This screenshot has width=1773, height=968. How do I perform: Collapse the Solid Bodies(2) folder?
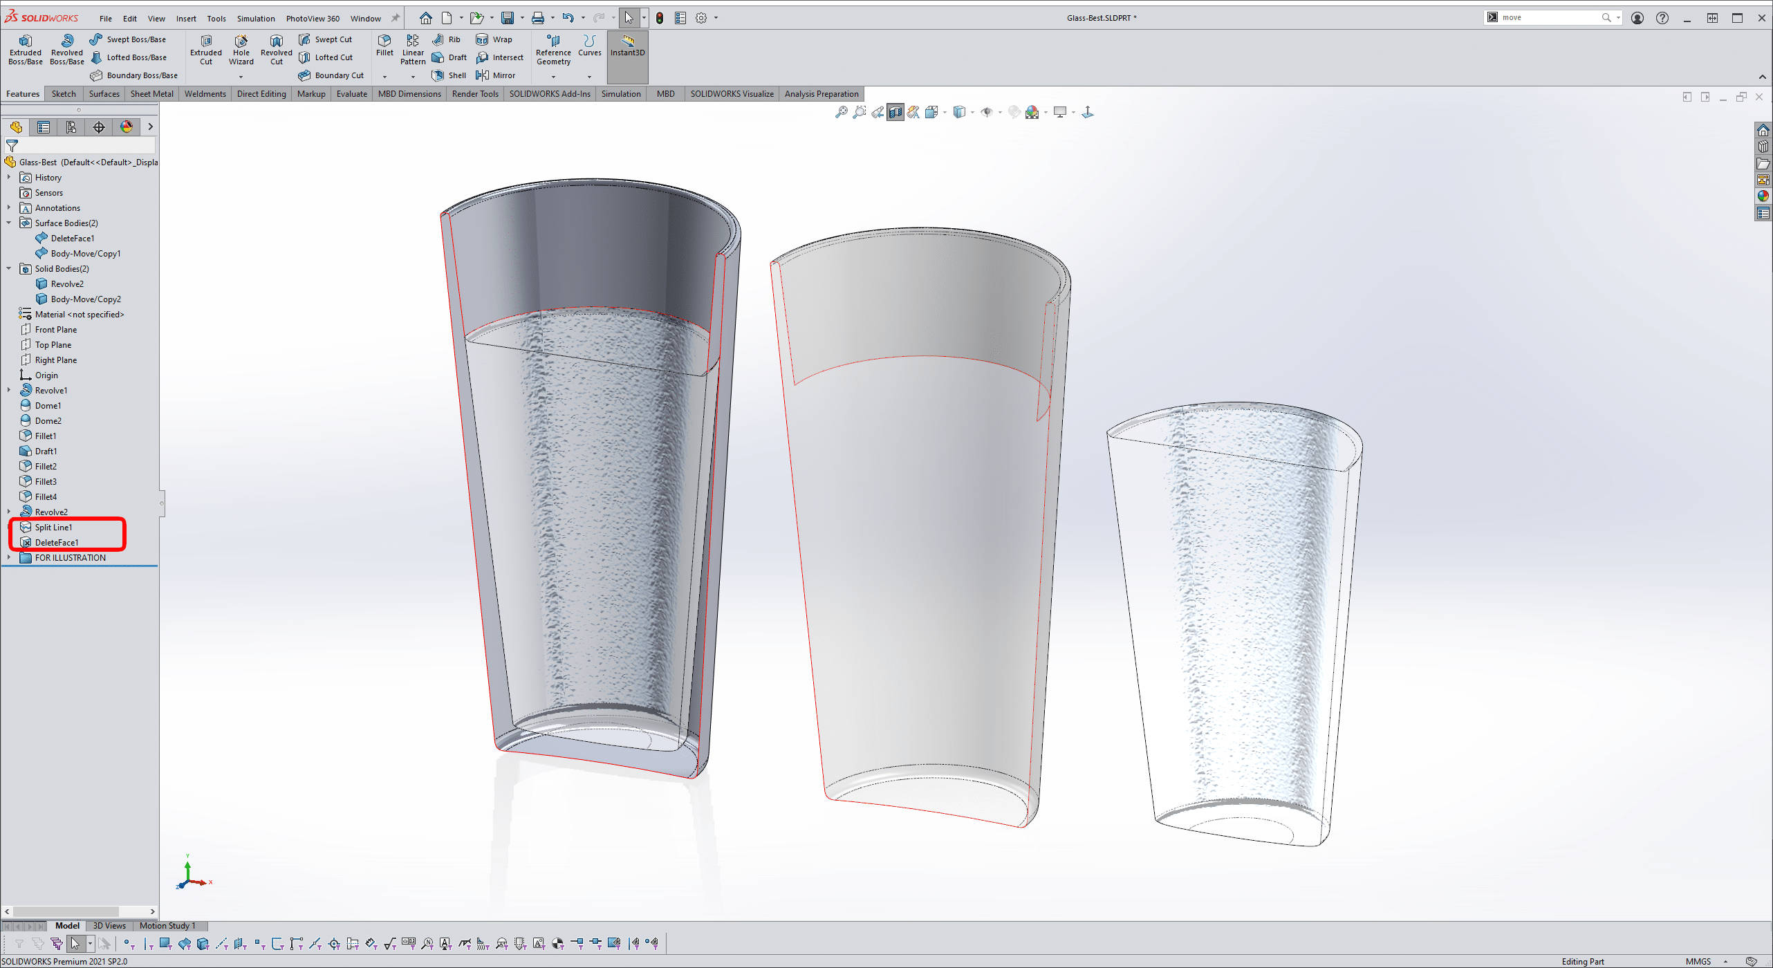coord(9,269)
